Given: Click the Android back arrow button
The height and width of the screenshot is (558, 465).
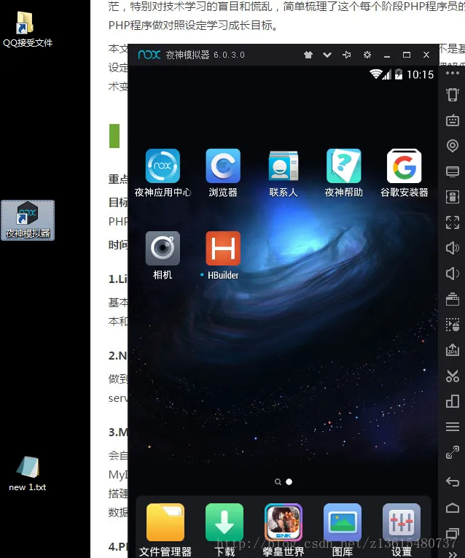Looking at the screenshot, I should (x=453, y=482).
